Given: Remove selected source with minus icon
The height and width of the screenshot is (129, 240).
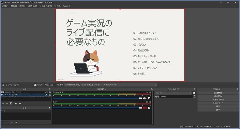Looking at the screenshot, I should (x=7, y=103).
